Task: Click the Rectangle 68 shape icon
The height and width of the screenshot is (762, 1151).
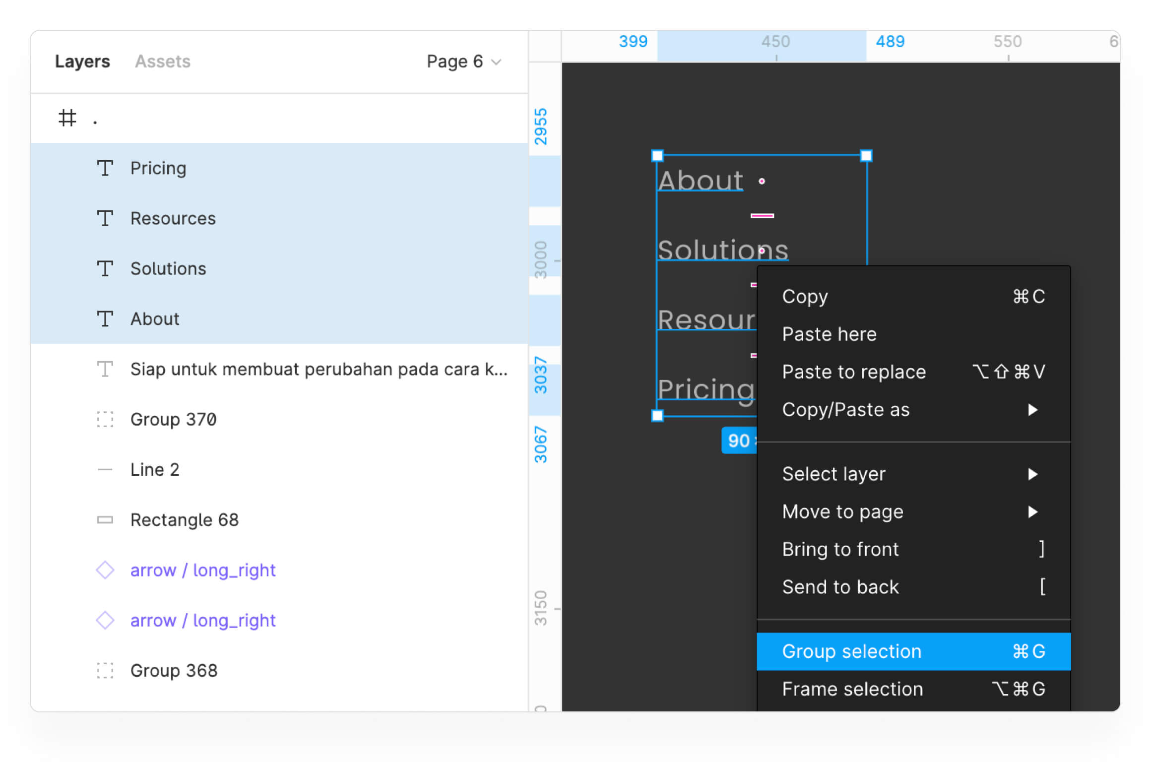Action: click(105, 520)
